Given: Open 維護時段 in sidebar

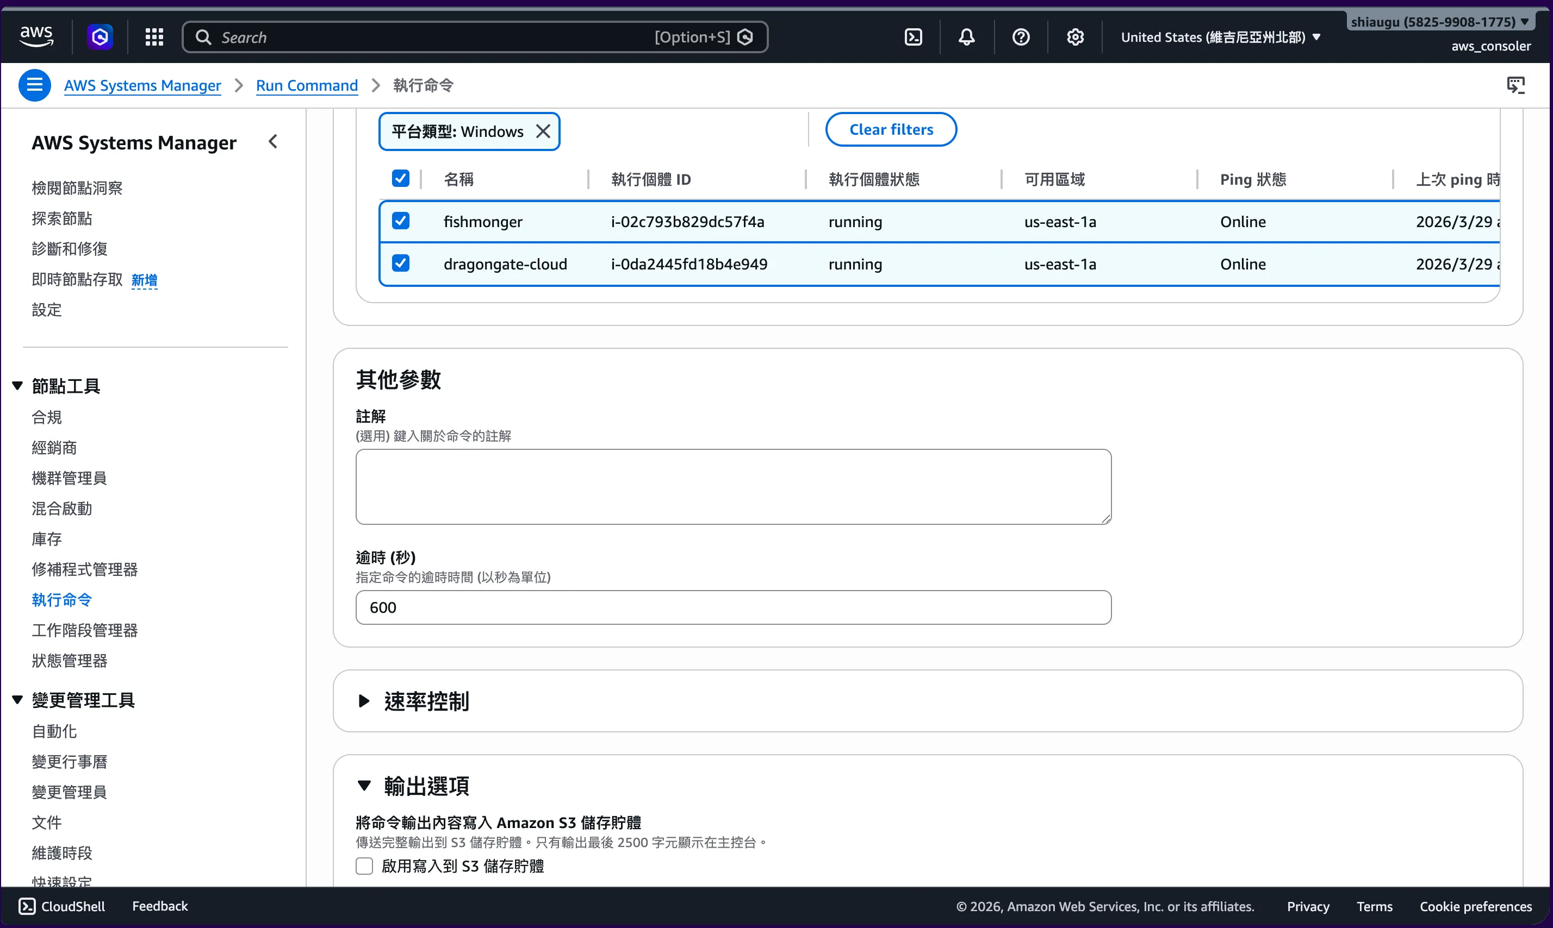Looking at the screenshot, I should click(62, 853).
